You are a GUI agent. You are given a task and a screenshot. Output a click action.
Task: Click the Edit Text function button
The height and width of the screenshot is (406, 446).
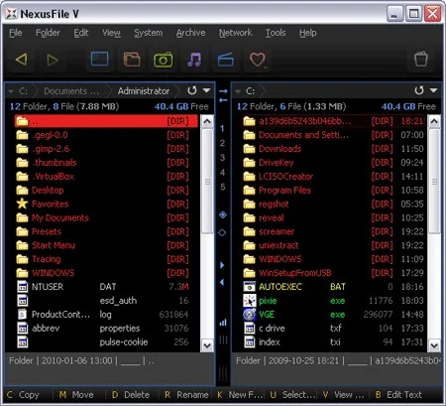pos(399,395)
